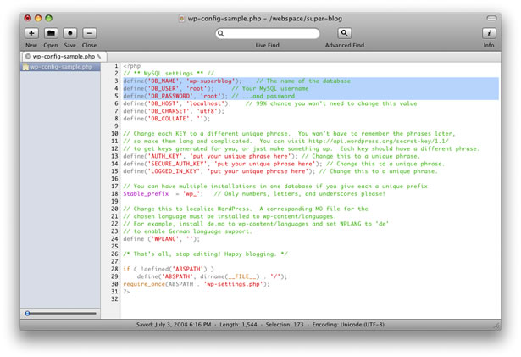Click the New document plus icon
The height and width of the screenshot is (357, 521).
(x=31, y=33)
